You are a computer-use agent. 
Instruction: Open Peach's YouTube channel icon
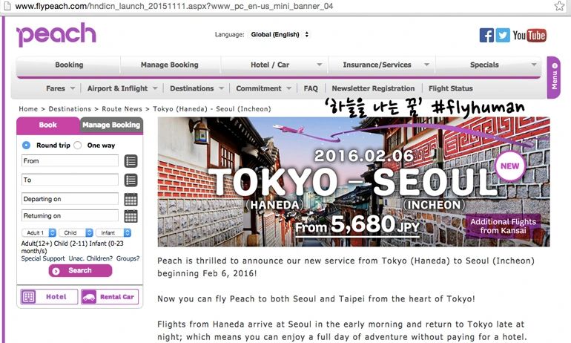[x=529, y=36]
